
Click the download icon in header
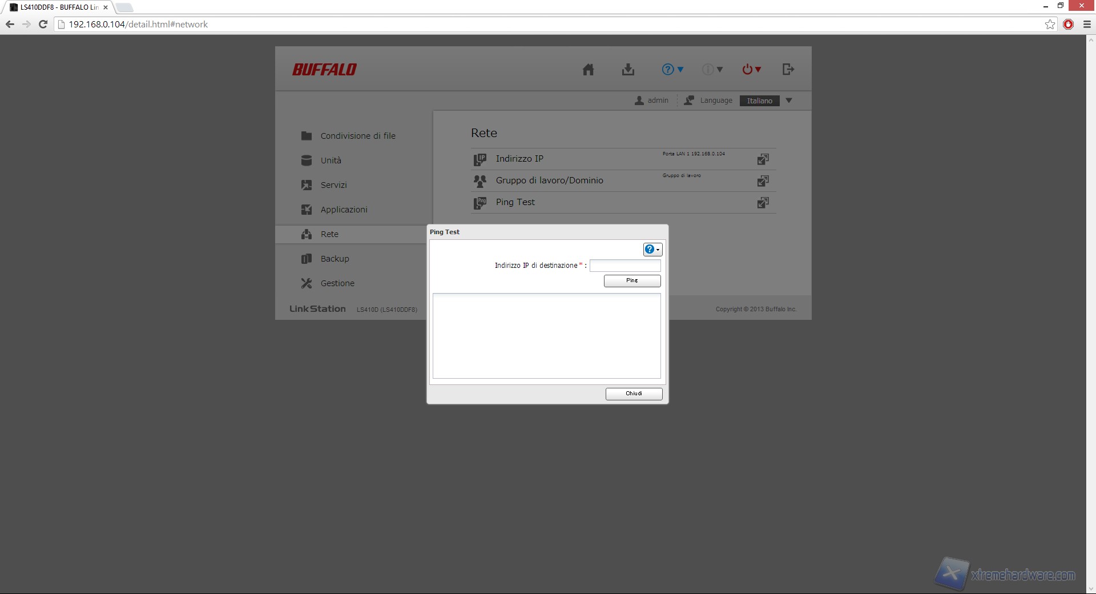pyautogui.click(x=628, y=70)
